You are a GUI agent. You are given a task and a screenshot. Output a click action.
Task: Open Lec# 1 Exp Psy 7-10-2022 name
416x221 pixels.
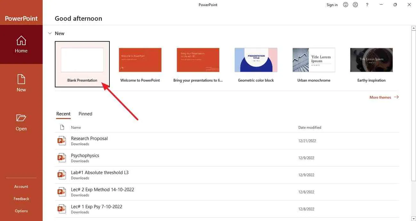point(97,207)
